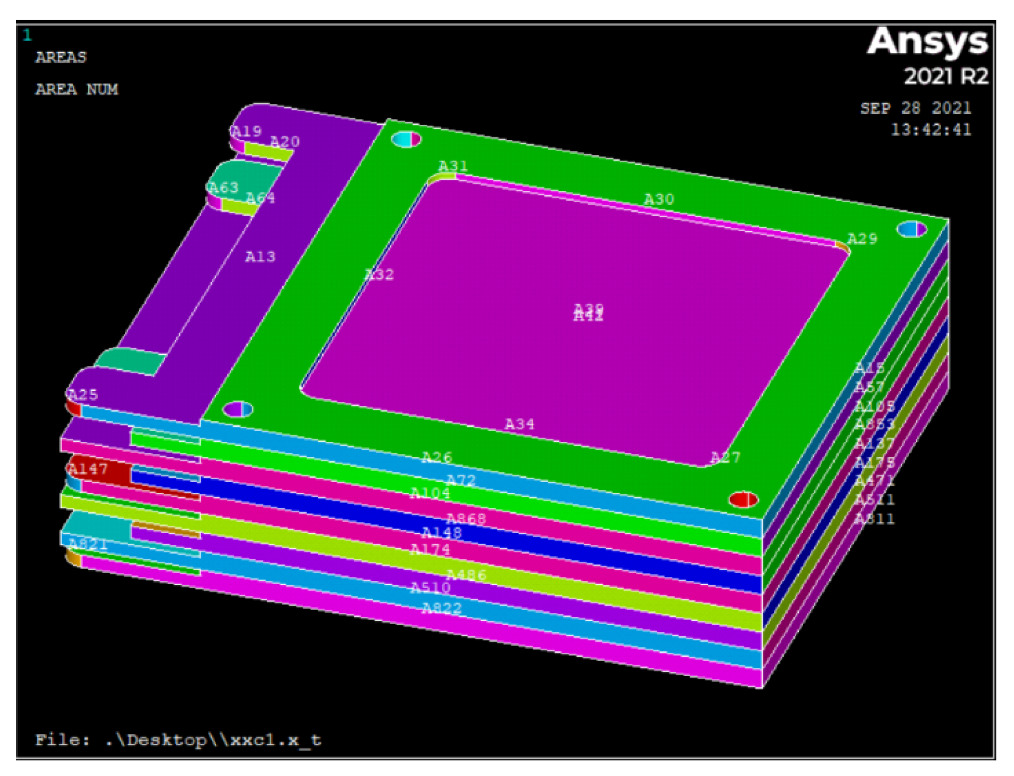
Task: Select the dark blue layer face A148
Action: point(441,533)
